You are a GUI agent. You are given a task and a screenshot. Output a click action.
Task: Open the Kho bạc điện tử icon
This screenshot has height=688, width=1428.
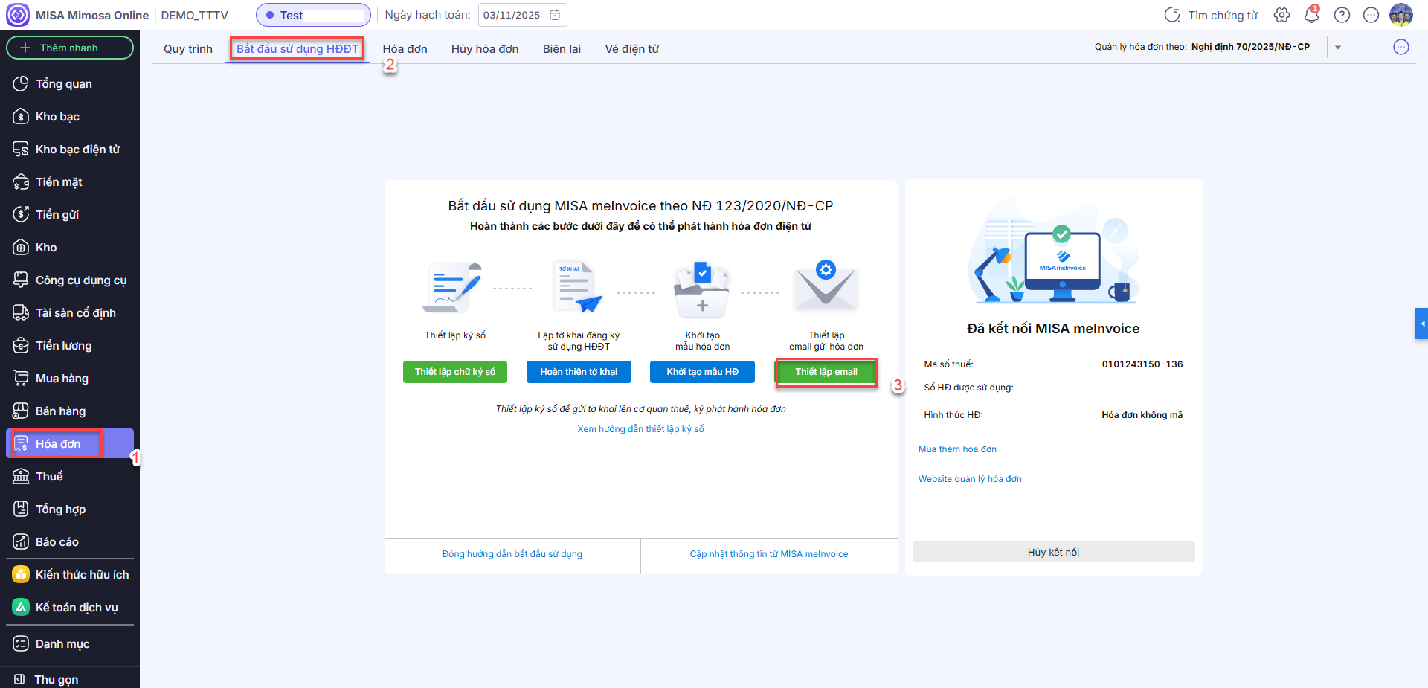tap(21, 149)
